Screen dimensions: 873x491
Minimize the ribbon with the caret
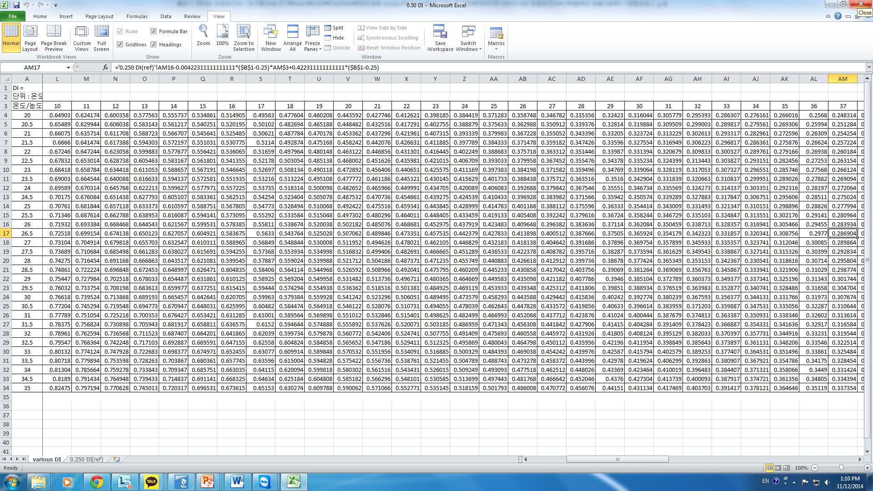tap(828, 16)
